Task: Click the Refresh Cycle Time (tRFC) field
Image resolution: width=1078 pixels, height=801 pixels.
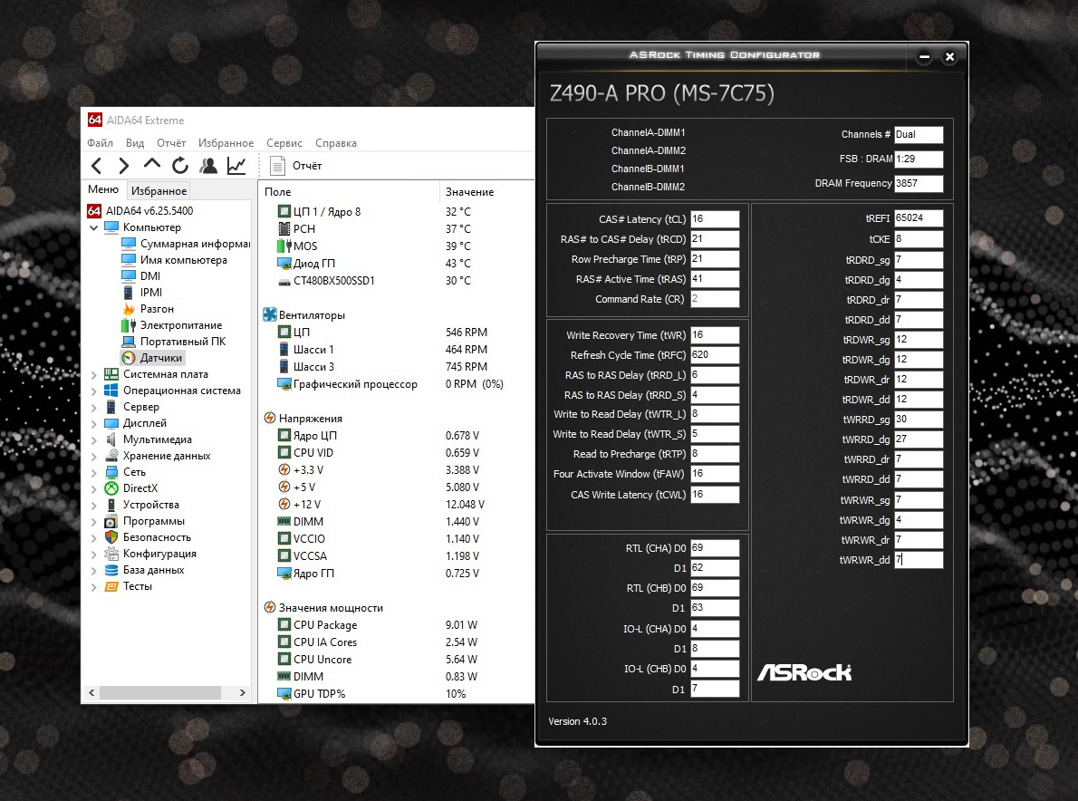Action: click(x=715, y=355)
